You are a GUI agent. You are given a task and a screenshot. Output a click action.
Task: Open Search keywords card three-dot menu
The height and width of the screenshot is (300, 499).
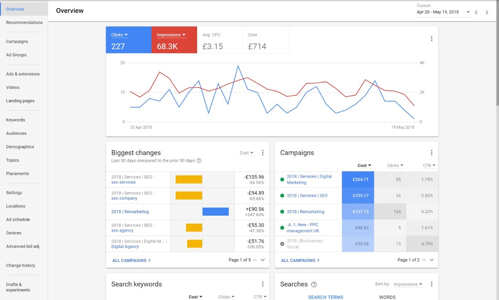262,284
